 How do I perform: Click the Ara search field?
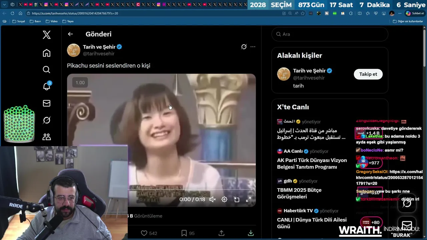point(330,34)
